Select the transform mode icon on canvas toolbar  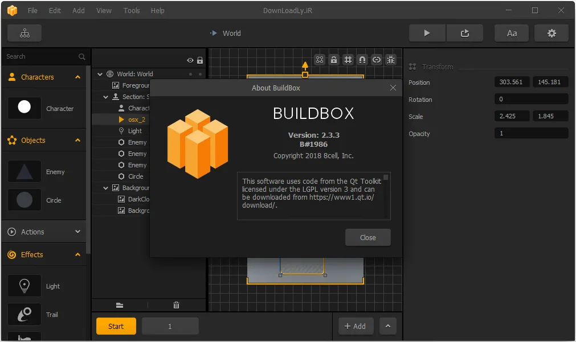tap(320, 60)
